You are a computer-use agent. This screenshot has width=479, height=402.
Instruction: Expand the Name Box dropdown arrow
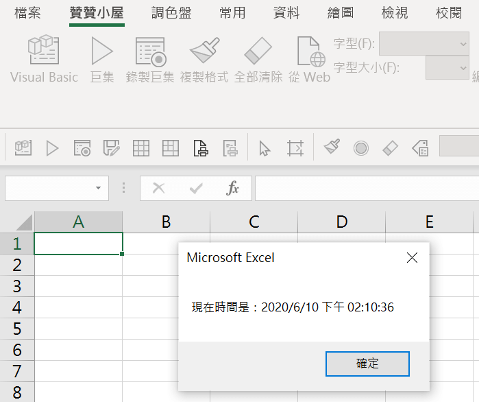click(98, 188)
